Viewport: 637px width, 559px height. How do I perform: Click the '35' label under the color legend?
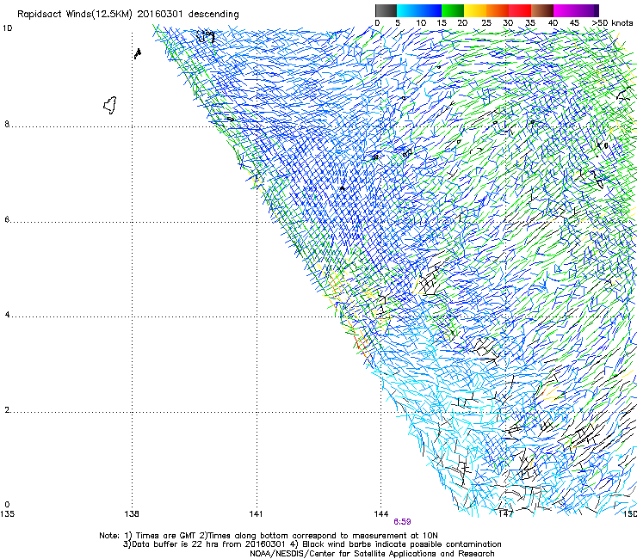pos(530,23)
